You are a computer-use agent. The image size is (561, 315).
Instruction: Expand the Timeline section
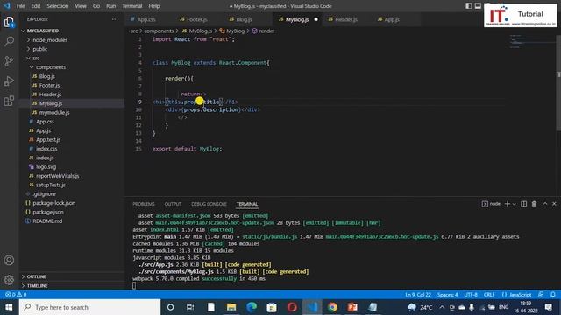pyautogui.click(x=72, y=286)
